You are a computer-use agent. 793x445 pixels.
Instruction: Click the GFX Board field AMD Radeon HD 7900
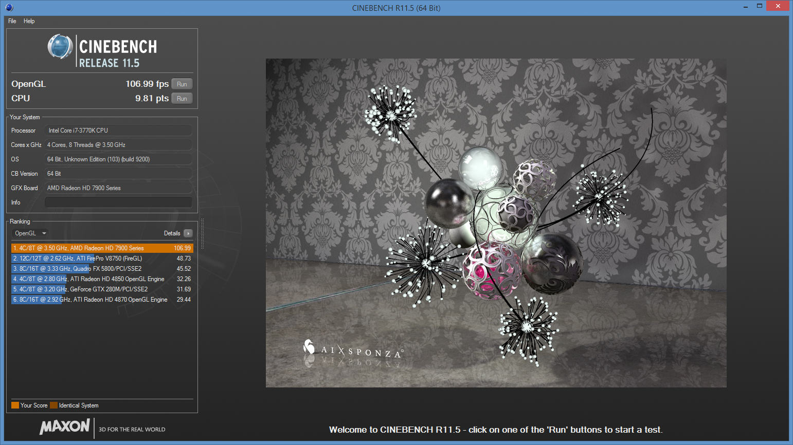tap(118, 188)
